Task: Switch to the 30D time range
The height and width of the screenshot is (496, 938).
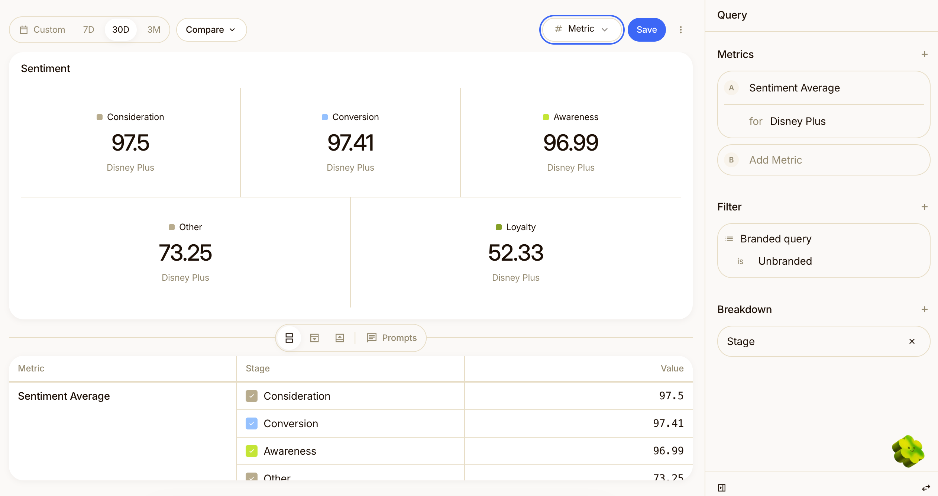Action: click(x=121, y=30)
